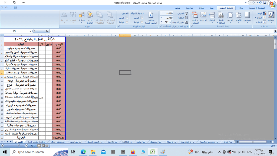Click the sheet Background (الخلفية) icon

coord(203,17)
